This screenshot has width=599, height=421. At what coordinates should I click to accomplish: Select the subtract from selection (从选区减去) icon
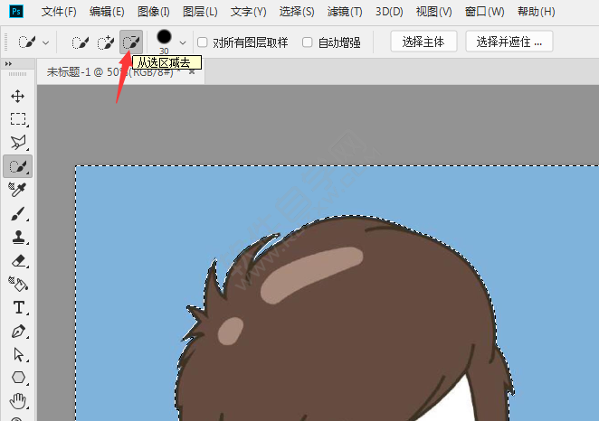click(131, 42)
